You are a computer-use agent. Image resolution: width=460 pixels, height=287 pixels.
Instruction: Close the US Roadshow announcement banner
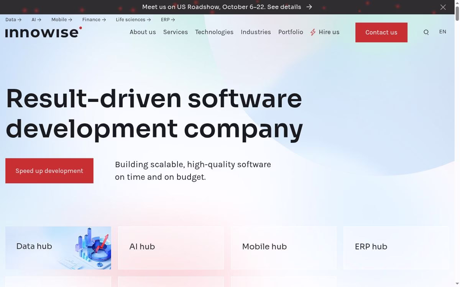coord(443,7)
